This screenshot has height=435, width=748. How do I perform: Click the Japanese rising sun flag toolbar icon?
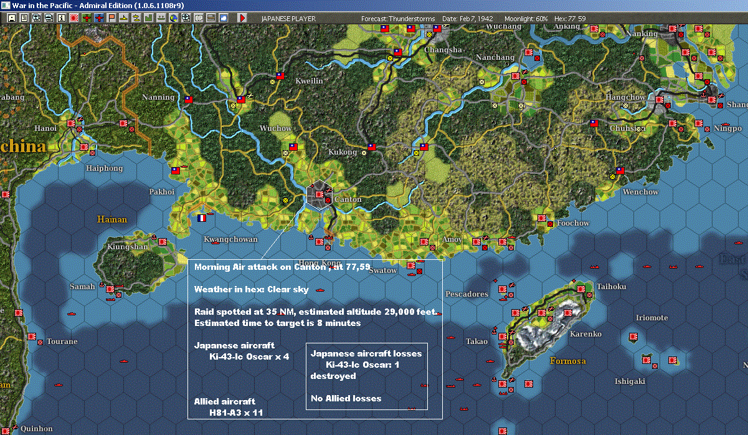click(x=73, y=18)
